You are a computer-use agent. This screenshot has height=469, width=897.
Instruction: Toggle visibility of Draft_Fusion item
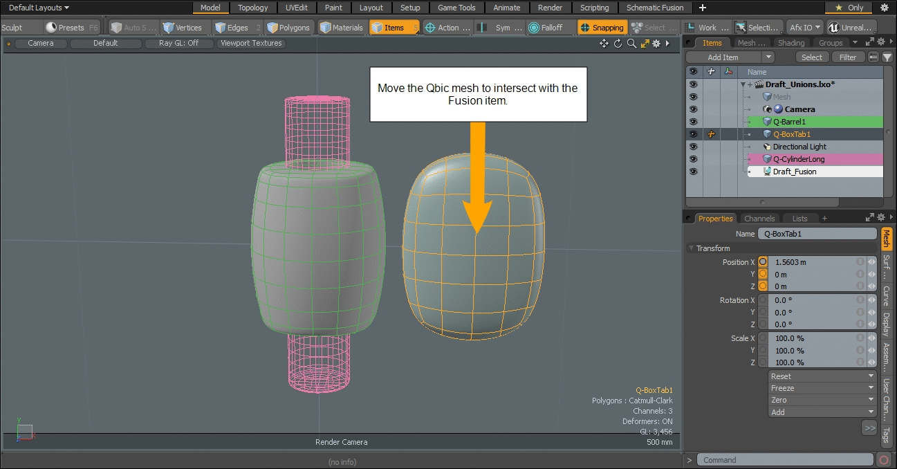[x=693, y=172]
